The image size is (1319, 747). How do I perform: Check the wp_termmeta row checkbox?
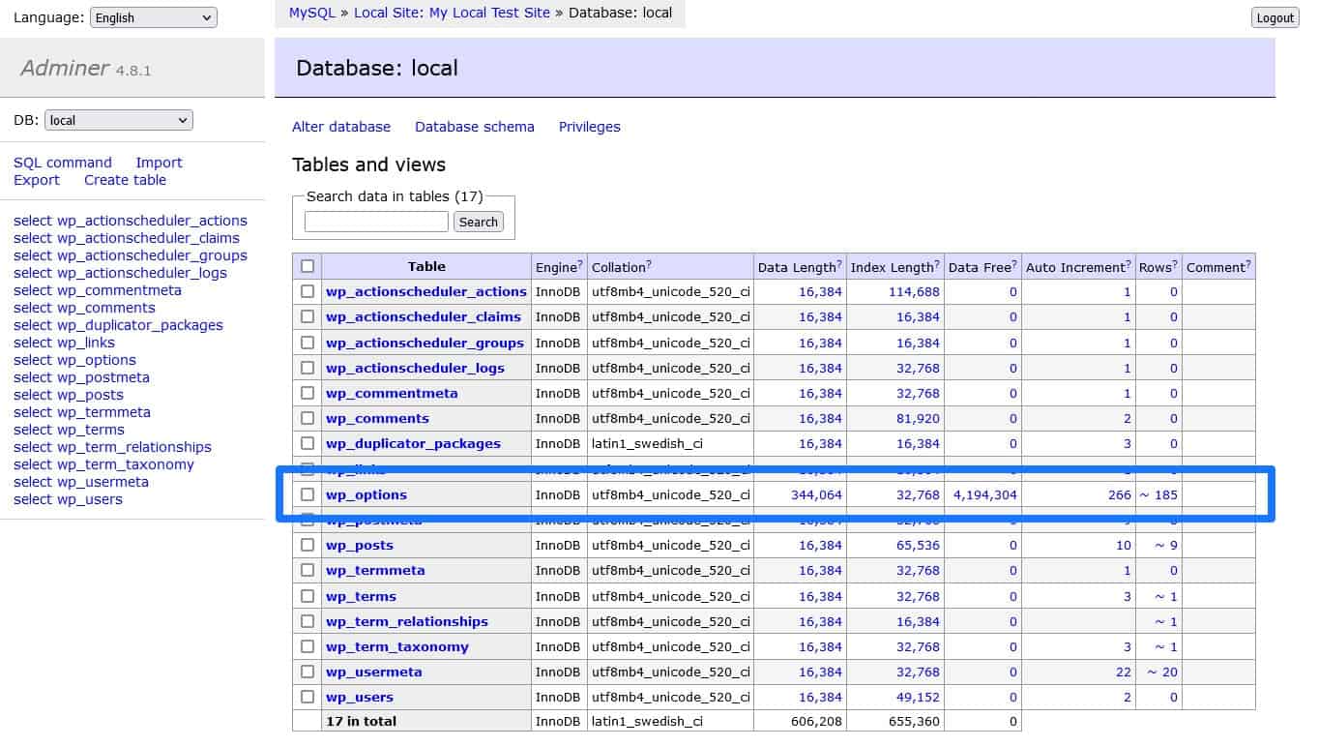coord(308,570)
